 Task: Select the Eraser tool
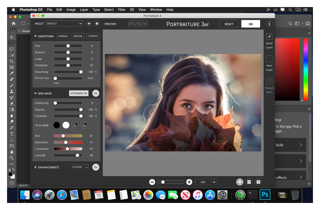[x=12, y=103]
